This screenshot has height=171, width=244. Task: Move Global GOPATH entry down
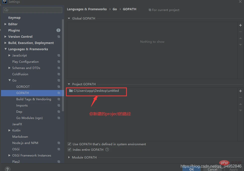click(x=241, y=45)
